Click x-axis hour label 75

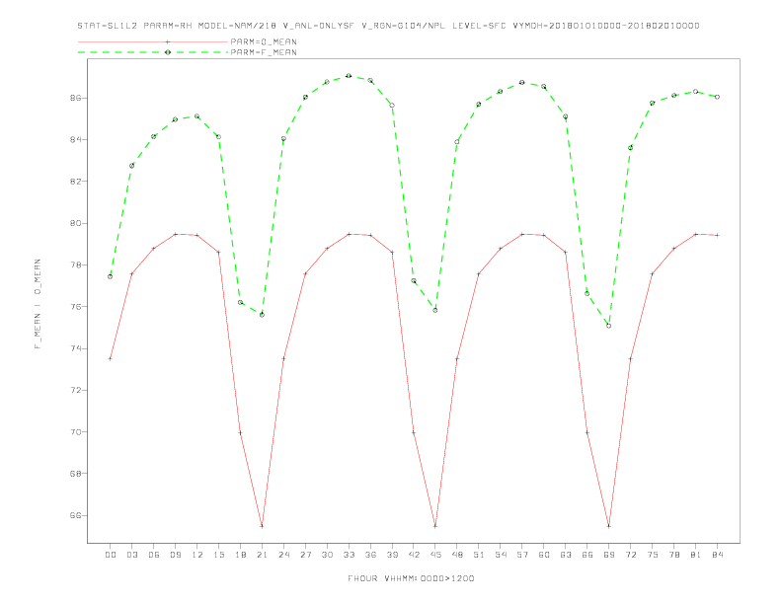tap(653, 555)
